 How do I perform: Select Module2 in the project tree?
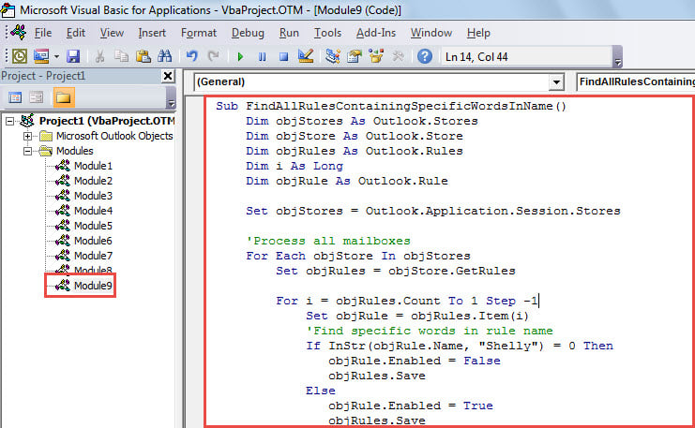(93, 181)
